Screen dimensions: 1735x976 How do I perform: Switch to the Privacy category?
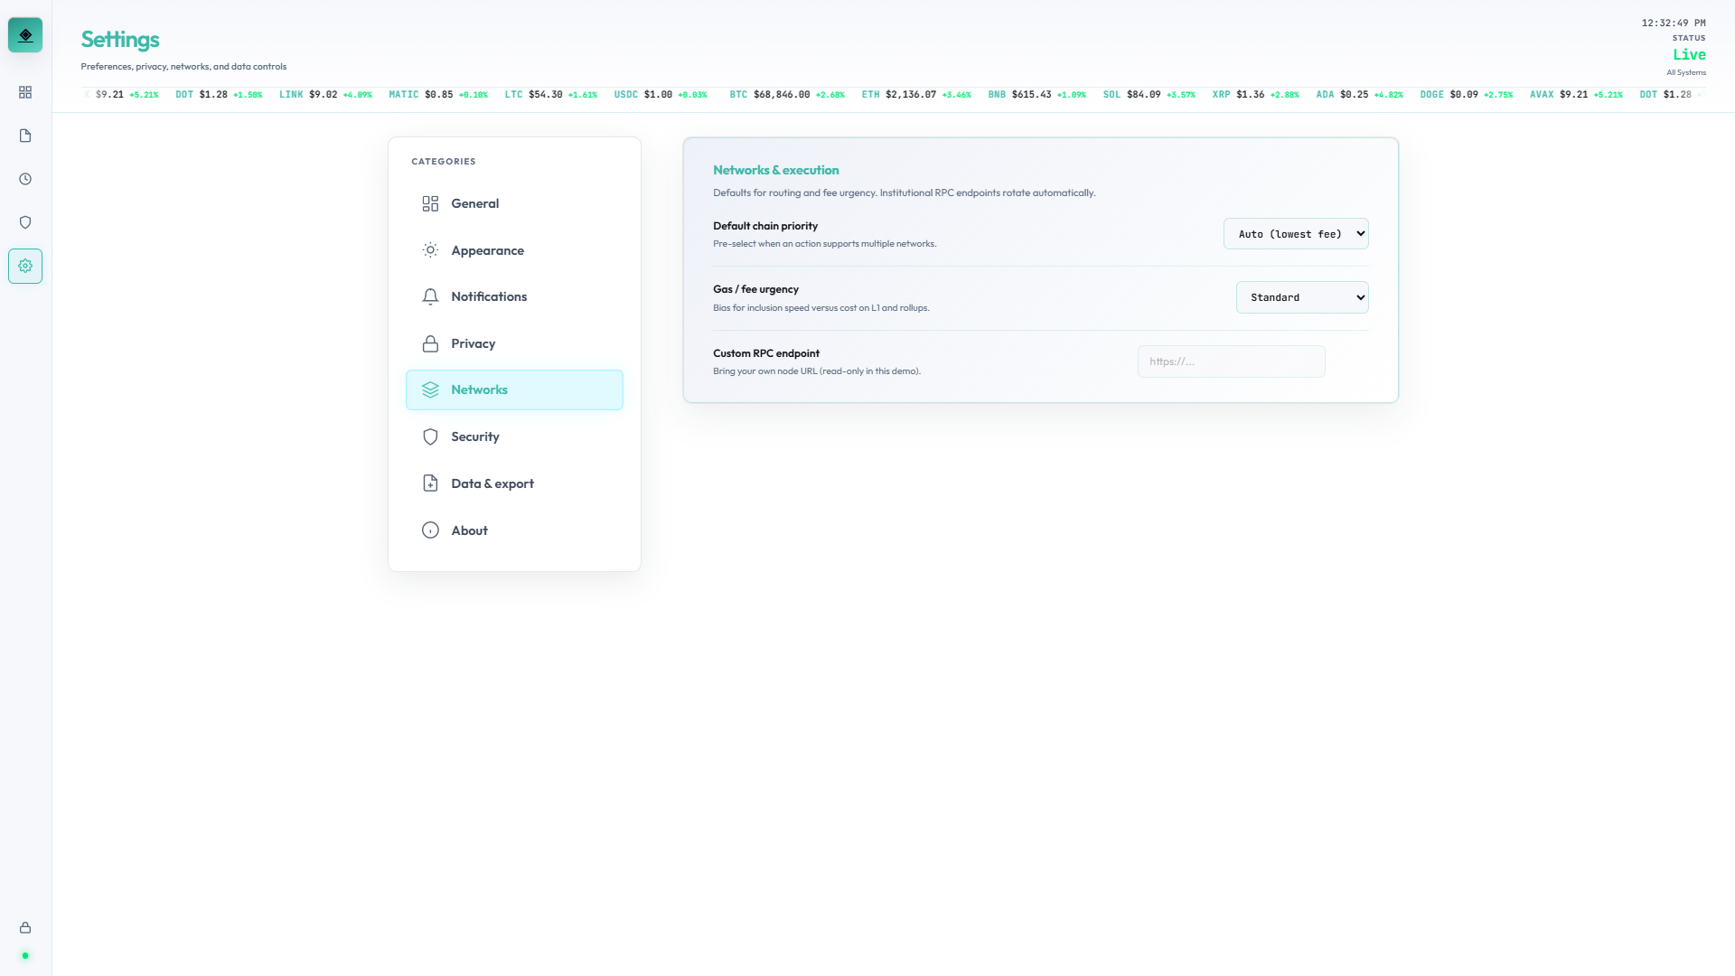[x=474, y=343]
